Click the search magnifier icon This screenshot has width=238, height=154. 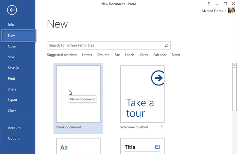click(167, 45)
